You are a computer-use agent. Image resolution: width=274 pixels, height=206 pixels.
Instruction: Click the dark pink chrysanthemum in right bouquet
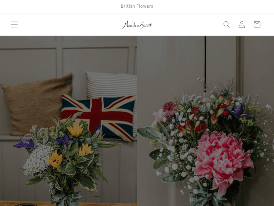[x=169, y=108]
